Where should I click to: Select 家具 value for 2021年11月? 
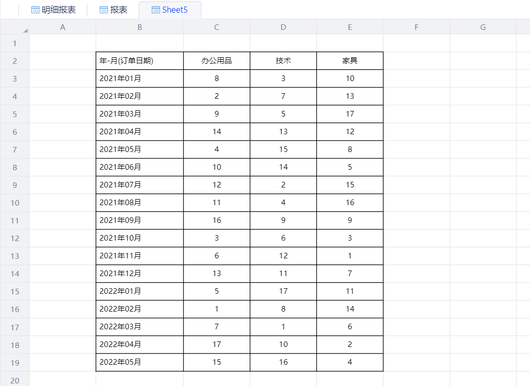coord(350,256)
